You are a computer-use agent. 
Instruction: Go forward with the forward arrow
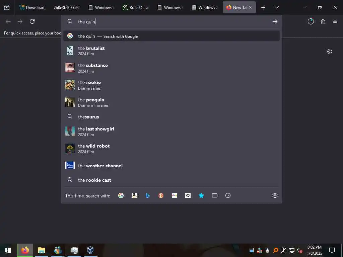pyautogui.click(x=20, y=21)
